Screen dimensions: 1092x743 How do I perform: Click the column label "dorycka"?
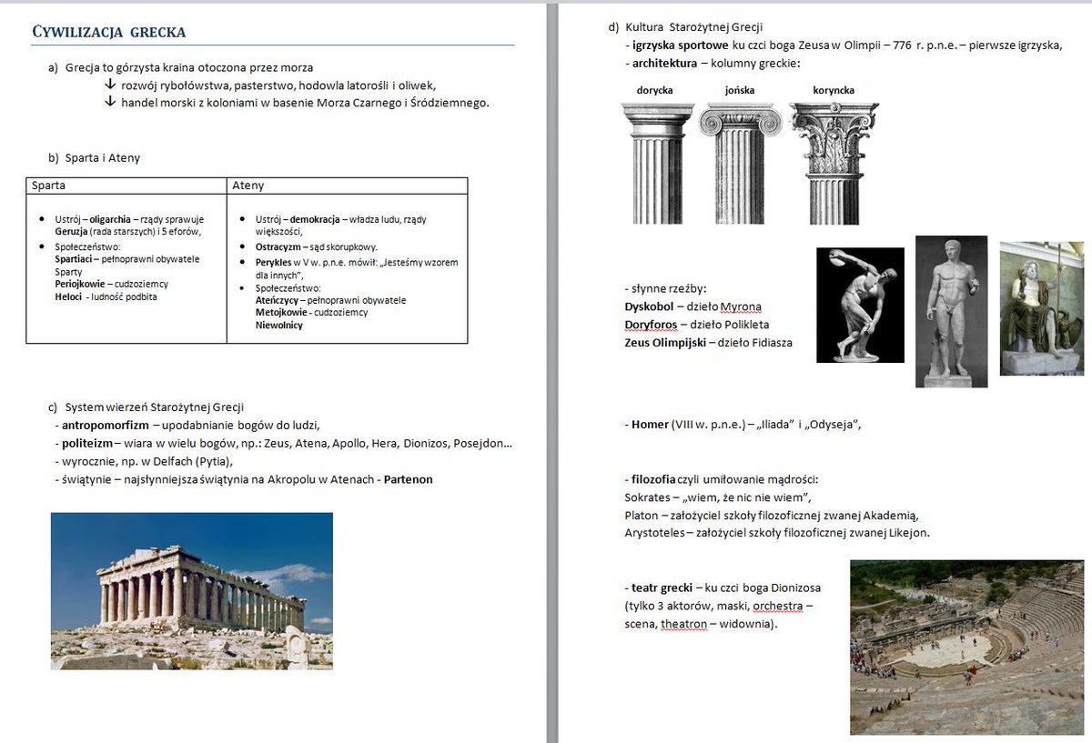point(656,90)
